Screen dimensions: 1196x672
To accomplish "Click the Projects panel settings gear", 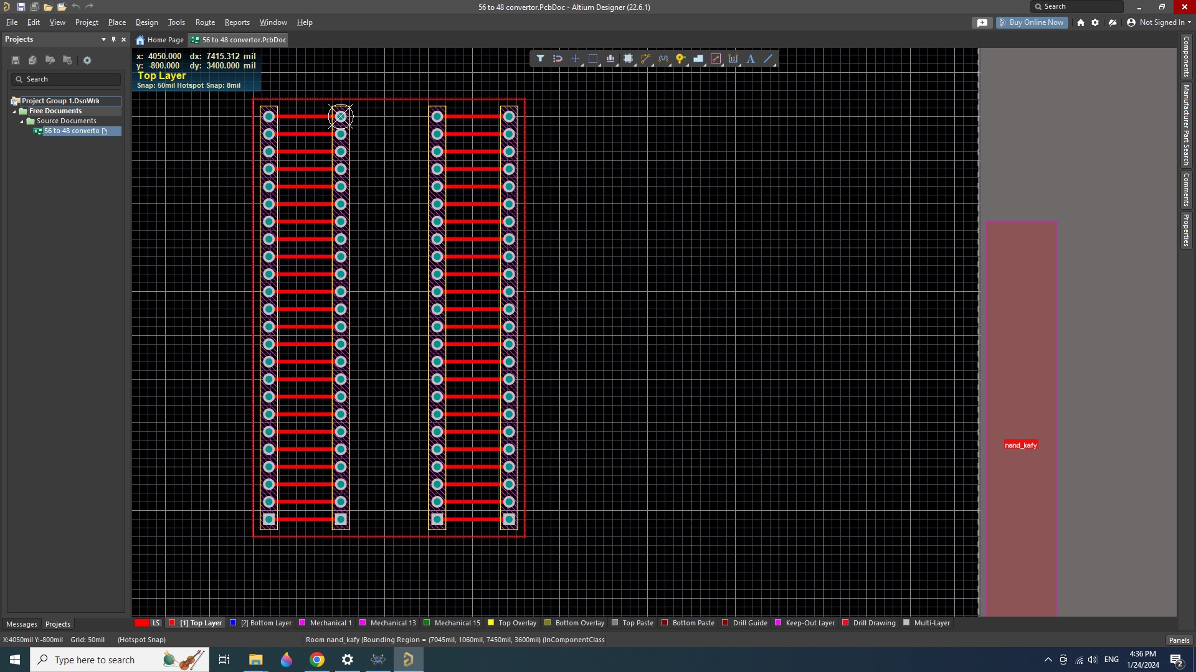I will (87, 60).
